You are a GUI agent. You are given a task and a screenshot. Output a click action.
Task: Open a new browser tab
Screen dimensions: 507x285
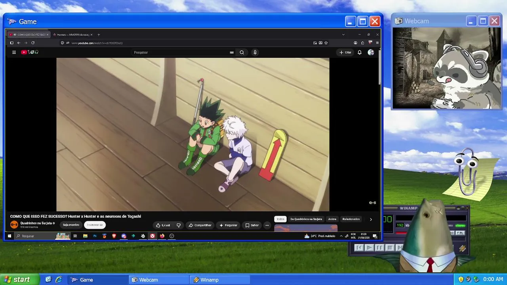pyautogui.click(x=99, y=34)
